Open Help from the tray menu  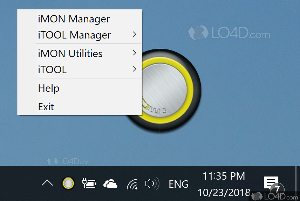pos(80,88)
